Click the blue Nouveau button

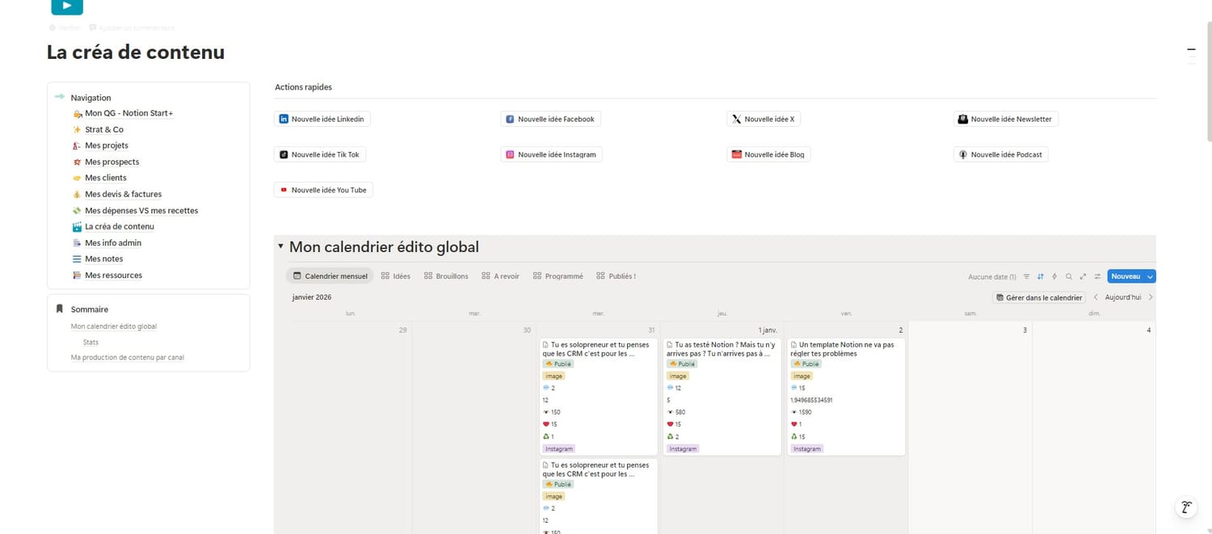point(1126,276)
